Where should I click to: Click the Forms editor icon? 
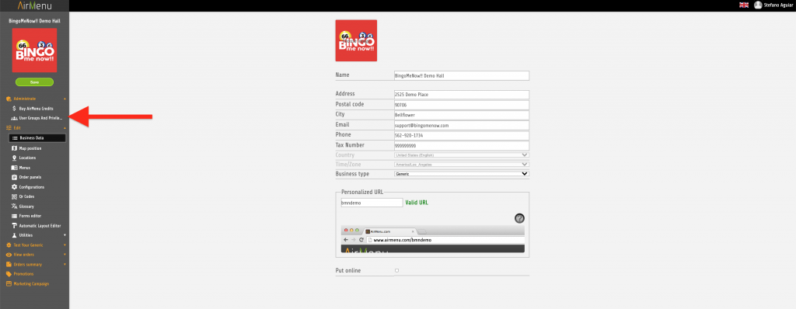pos(14,216)
